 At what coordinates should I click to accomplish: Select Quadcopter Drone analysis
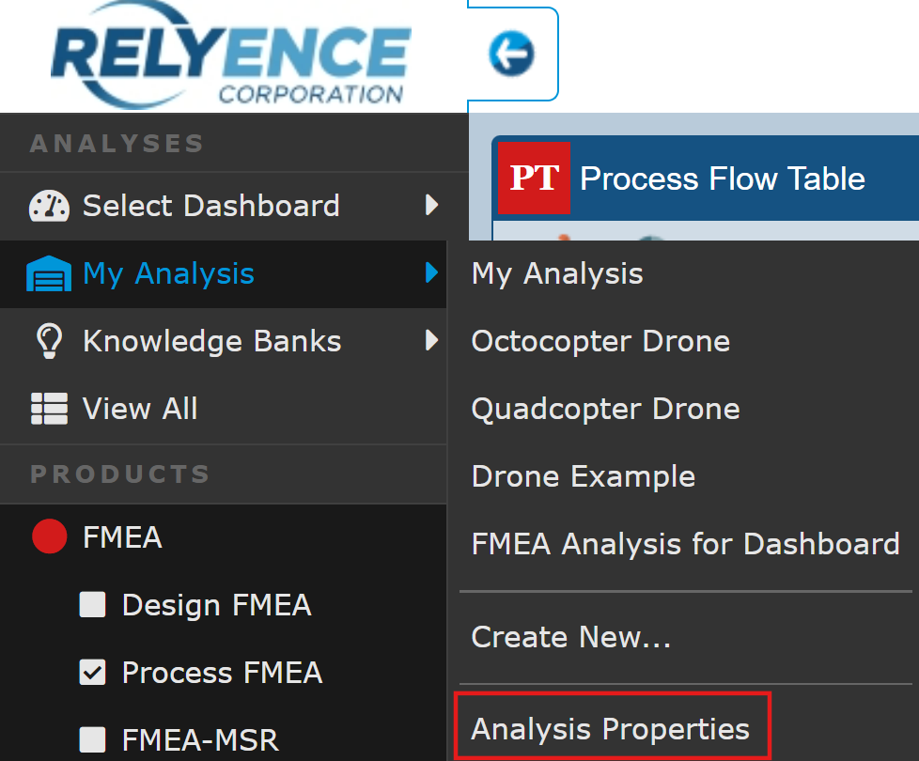pyautogui.click(x=605, y=409)
